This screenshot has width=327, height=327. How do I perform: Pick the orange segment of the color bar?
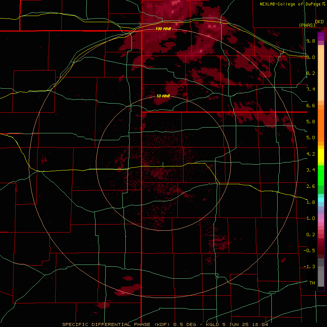pyautogui.click(x=321, y=125)
